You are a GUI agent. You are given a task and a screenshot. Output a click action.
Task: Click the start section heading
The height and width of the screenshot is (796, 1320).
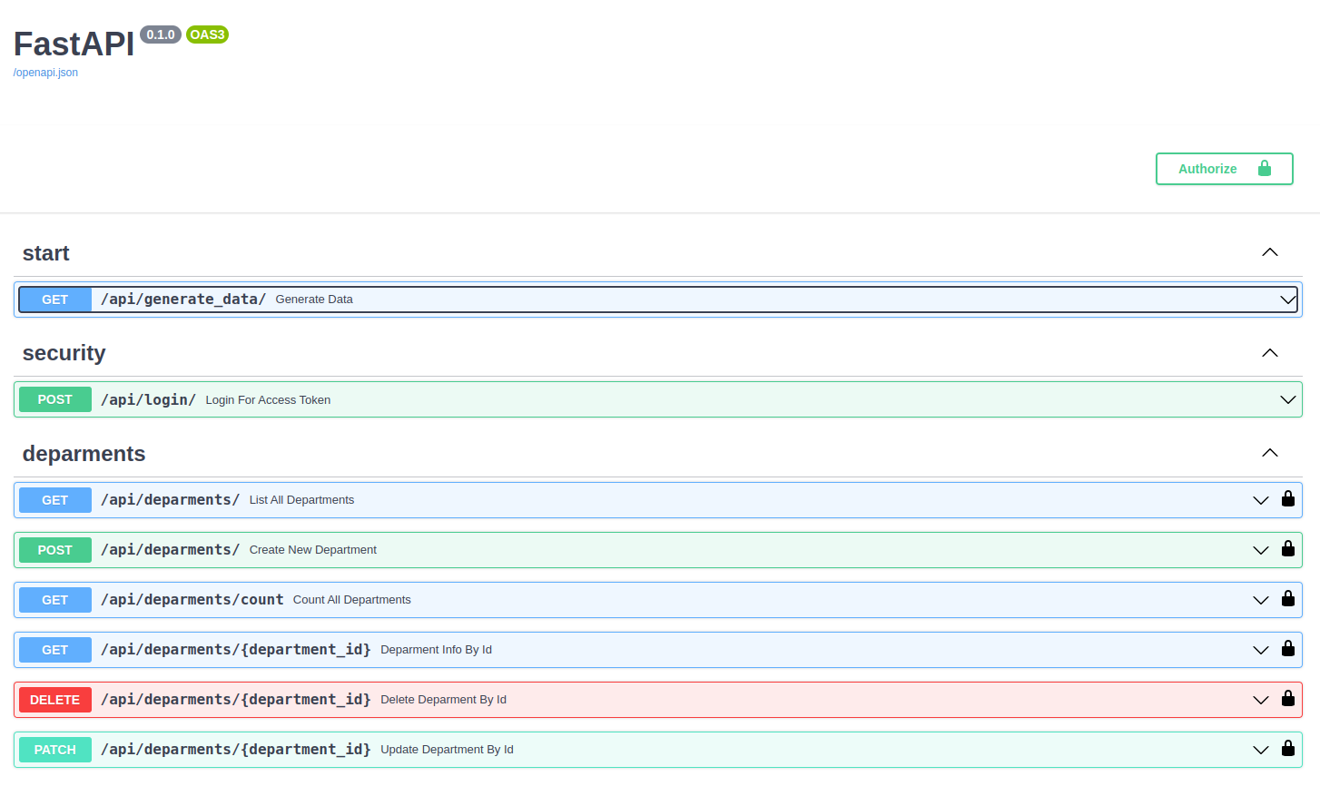(x=45, y=253)
